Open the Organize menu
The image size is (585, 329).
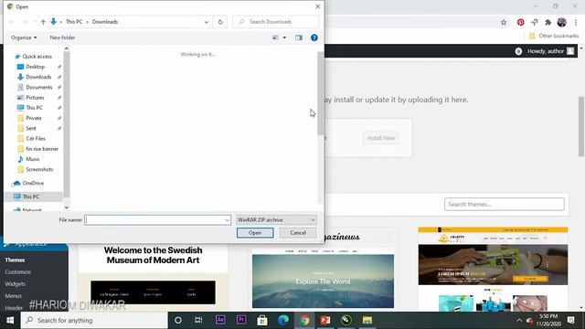pos(24,37)
